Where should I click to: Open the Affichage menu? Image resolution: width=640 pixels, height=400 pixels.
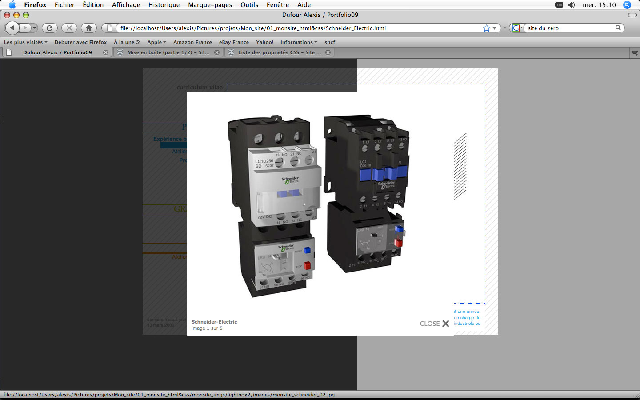click(x=126, y=5)
